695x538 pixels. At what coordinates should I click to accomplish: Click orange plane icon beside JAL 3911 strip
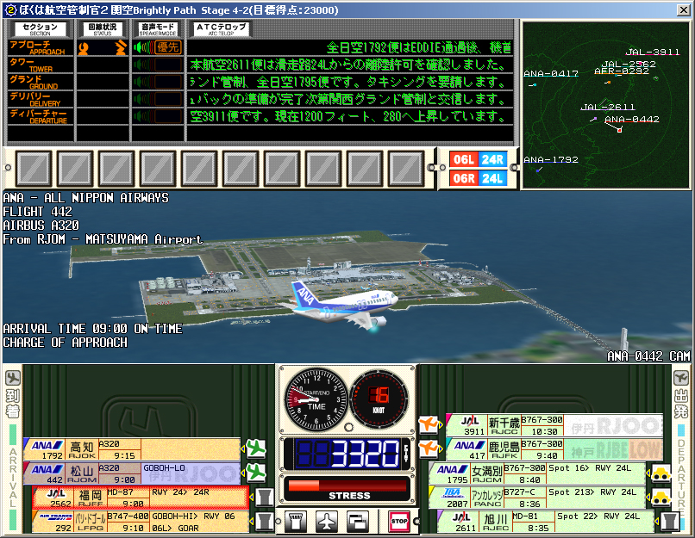tap(429, 424)
